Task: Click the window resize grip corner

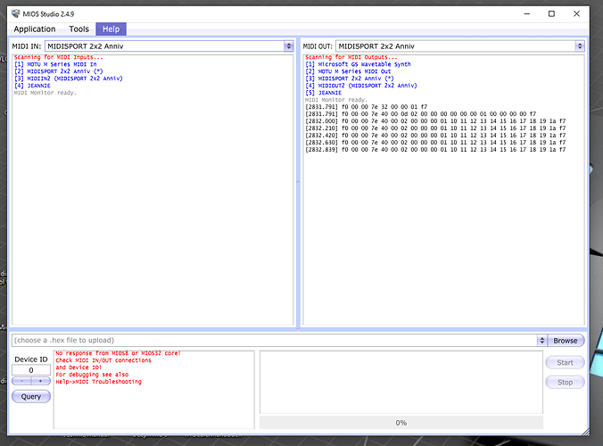Action: [x=585, y=432]
